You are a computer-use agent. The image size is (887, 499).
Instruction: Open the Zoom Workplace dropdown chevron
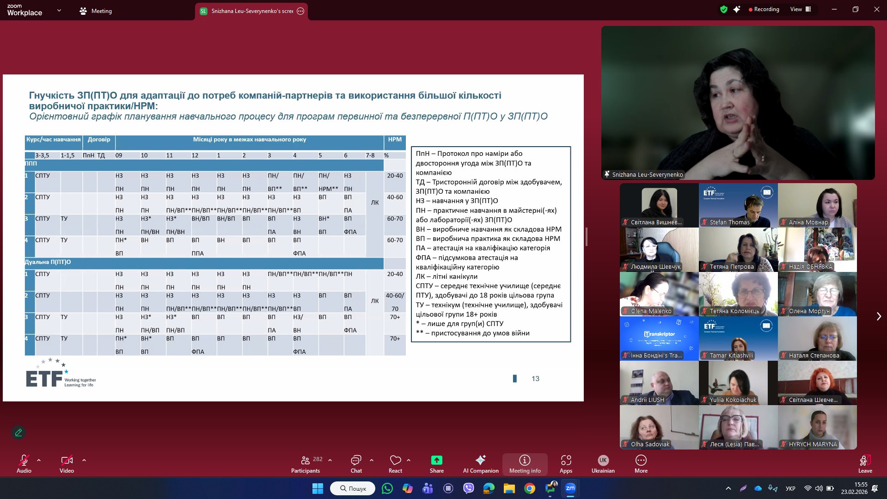coord(59,10)
